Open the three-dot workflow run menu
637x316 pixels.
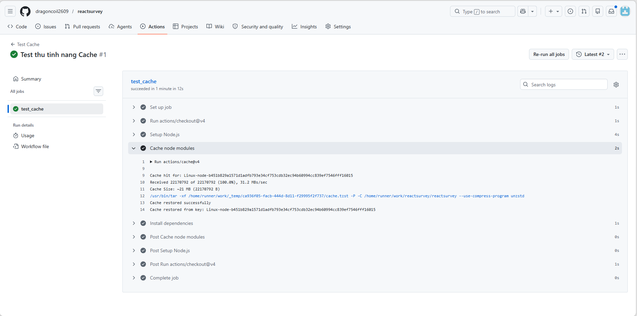coord(622,54)
